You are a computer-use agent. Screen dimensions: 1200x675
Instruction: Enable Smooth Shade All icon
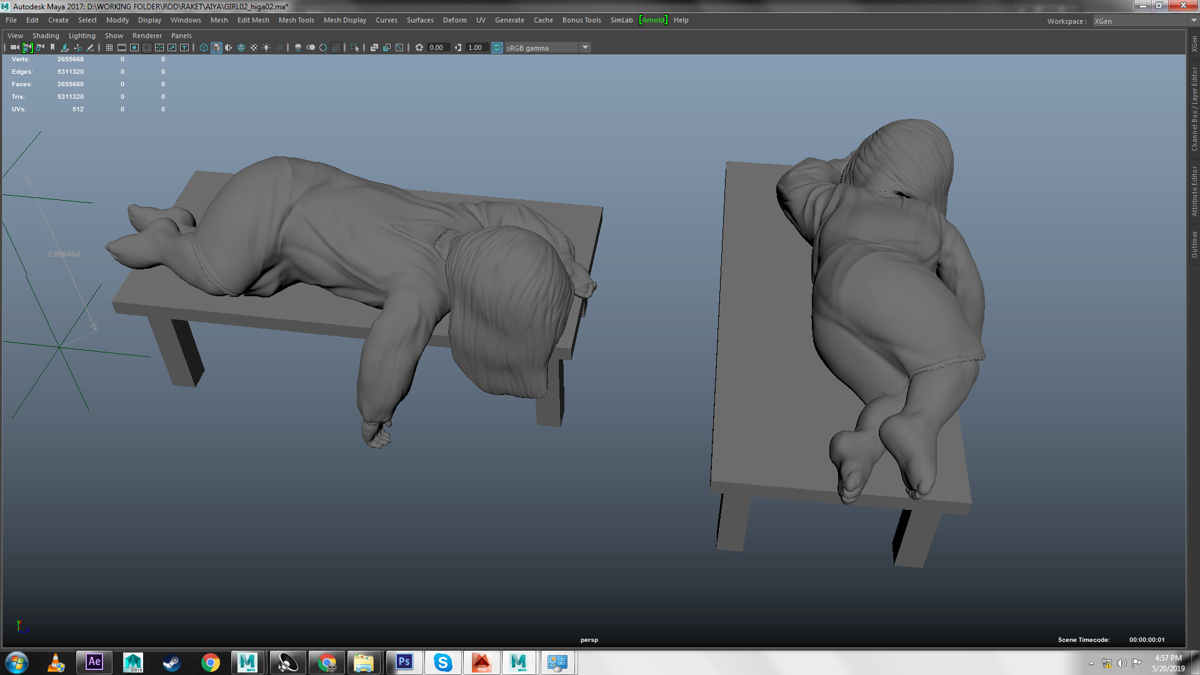(x=216, y=47)
